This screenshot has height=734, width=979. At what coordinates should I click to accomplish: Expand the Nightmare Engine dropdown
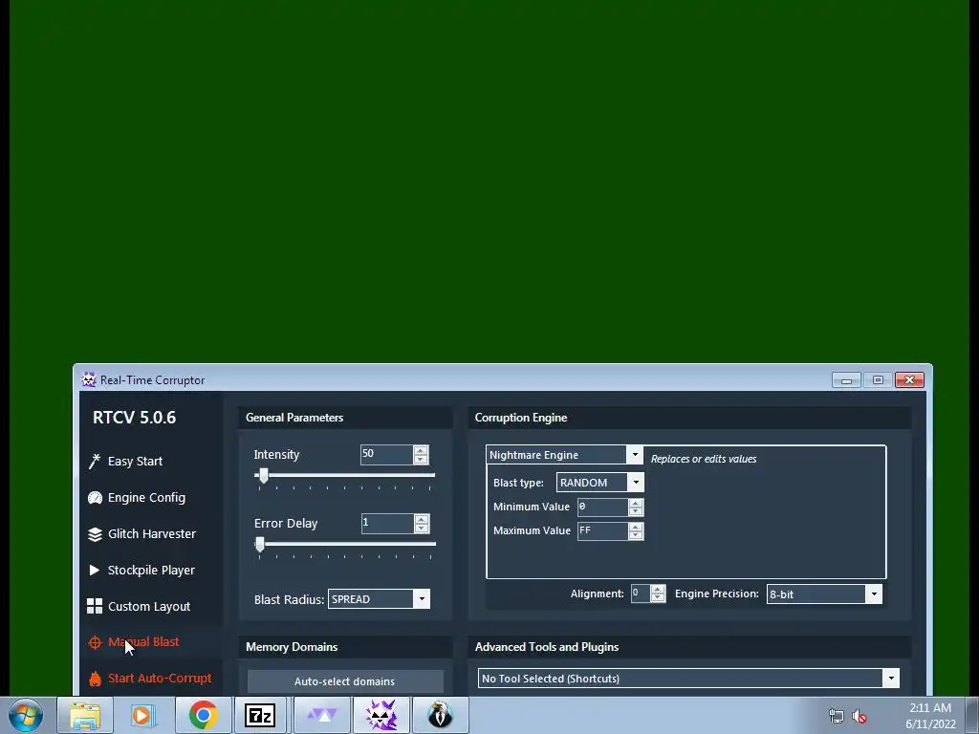tap(635, 454)
